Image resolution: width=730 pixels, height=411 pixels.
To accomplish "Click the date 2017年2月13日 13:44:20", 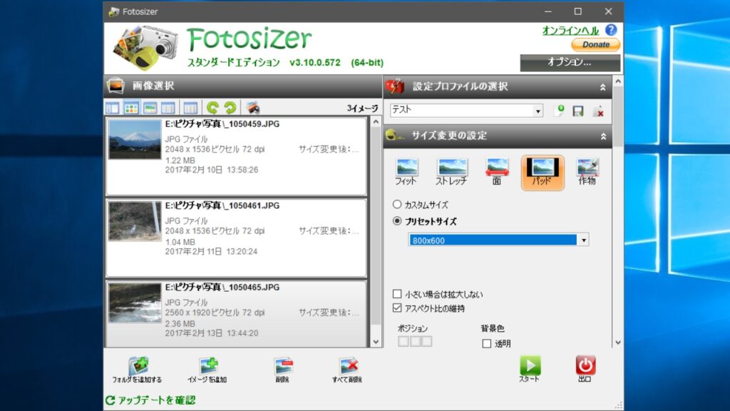I will pyautogui.click(x=211, y=333).
